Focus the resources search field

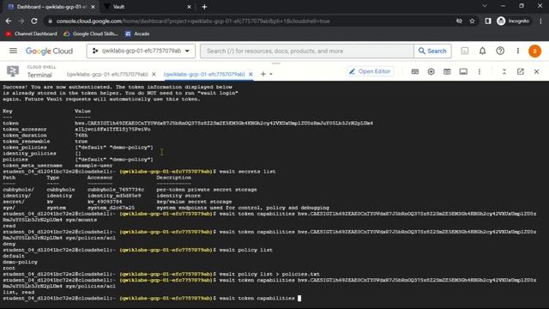click(x=307, y=51)
